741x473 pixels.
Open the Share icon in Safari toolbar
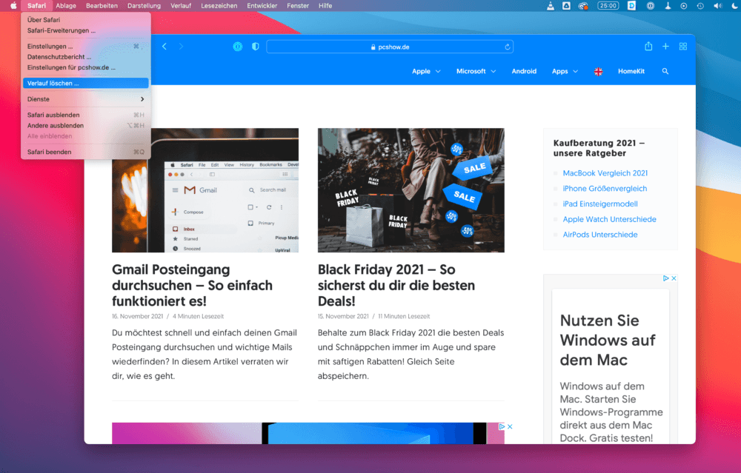[648, 46]
